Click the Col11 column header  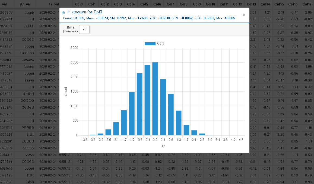(x=224, y=4)
